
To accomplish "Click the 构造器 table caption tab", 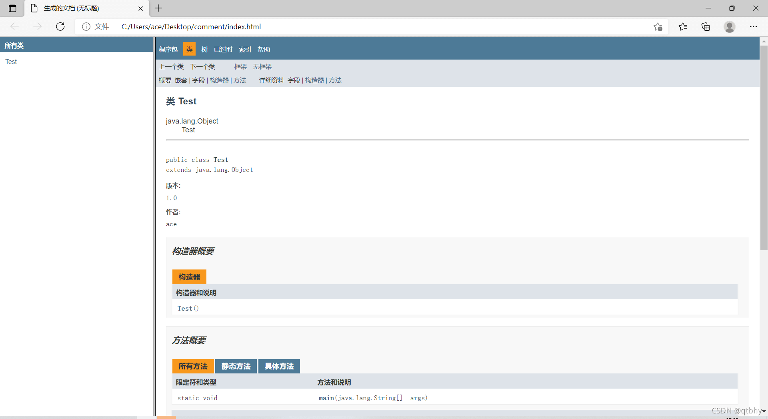I will coord(189,277).
